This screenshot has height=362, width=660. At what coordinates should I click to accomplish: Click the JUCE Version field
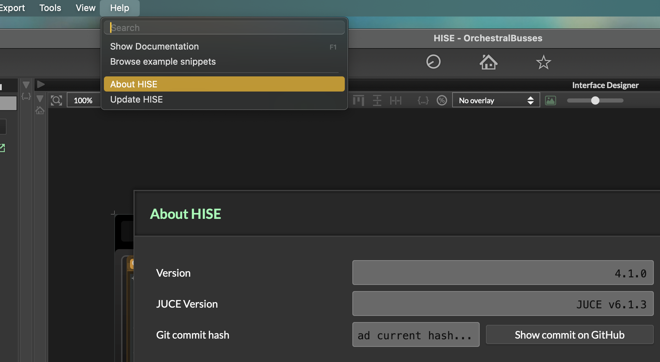(x=503, y=304)
